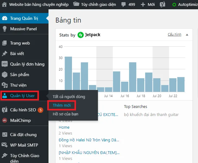Open the Mới (new) dropdown in admin bar
The height and width of the screenshot is (163, 198).
[x=148, y=5]
